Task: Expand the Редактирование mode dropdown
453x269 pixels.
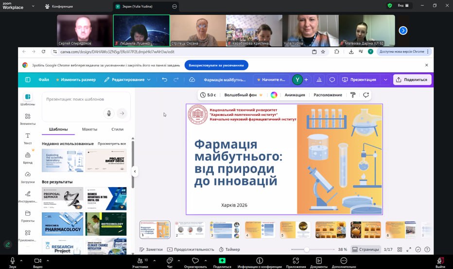Action: coord(128,79)
